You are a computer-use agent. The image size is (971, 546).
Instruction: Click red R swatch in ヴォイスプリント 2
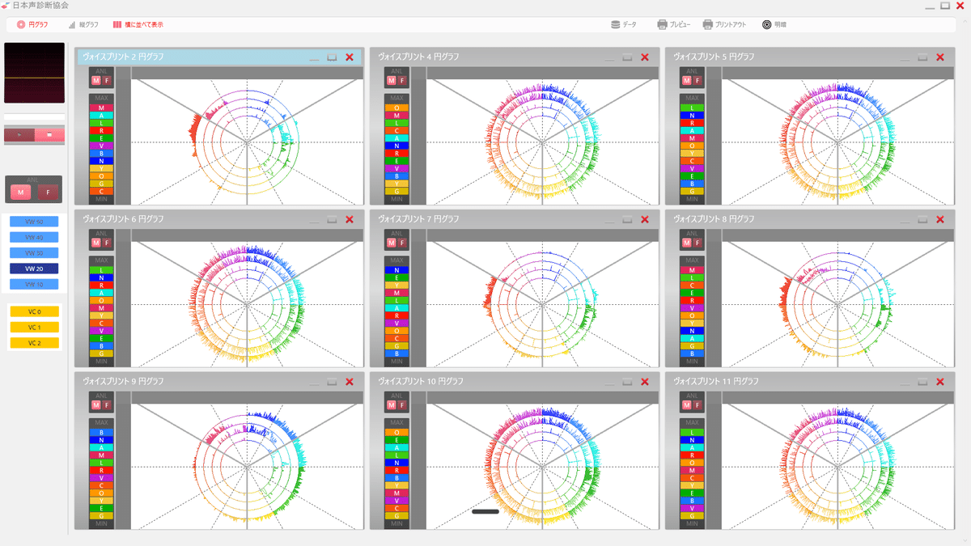tap(101, 130)
